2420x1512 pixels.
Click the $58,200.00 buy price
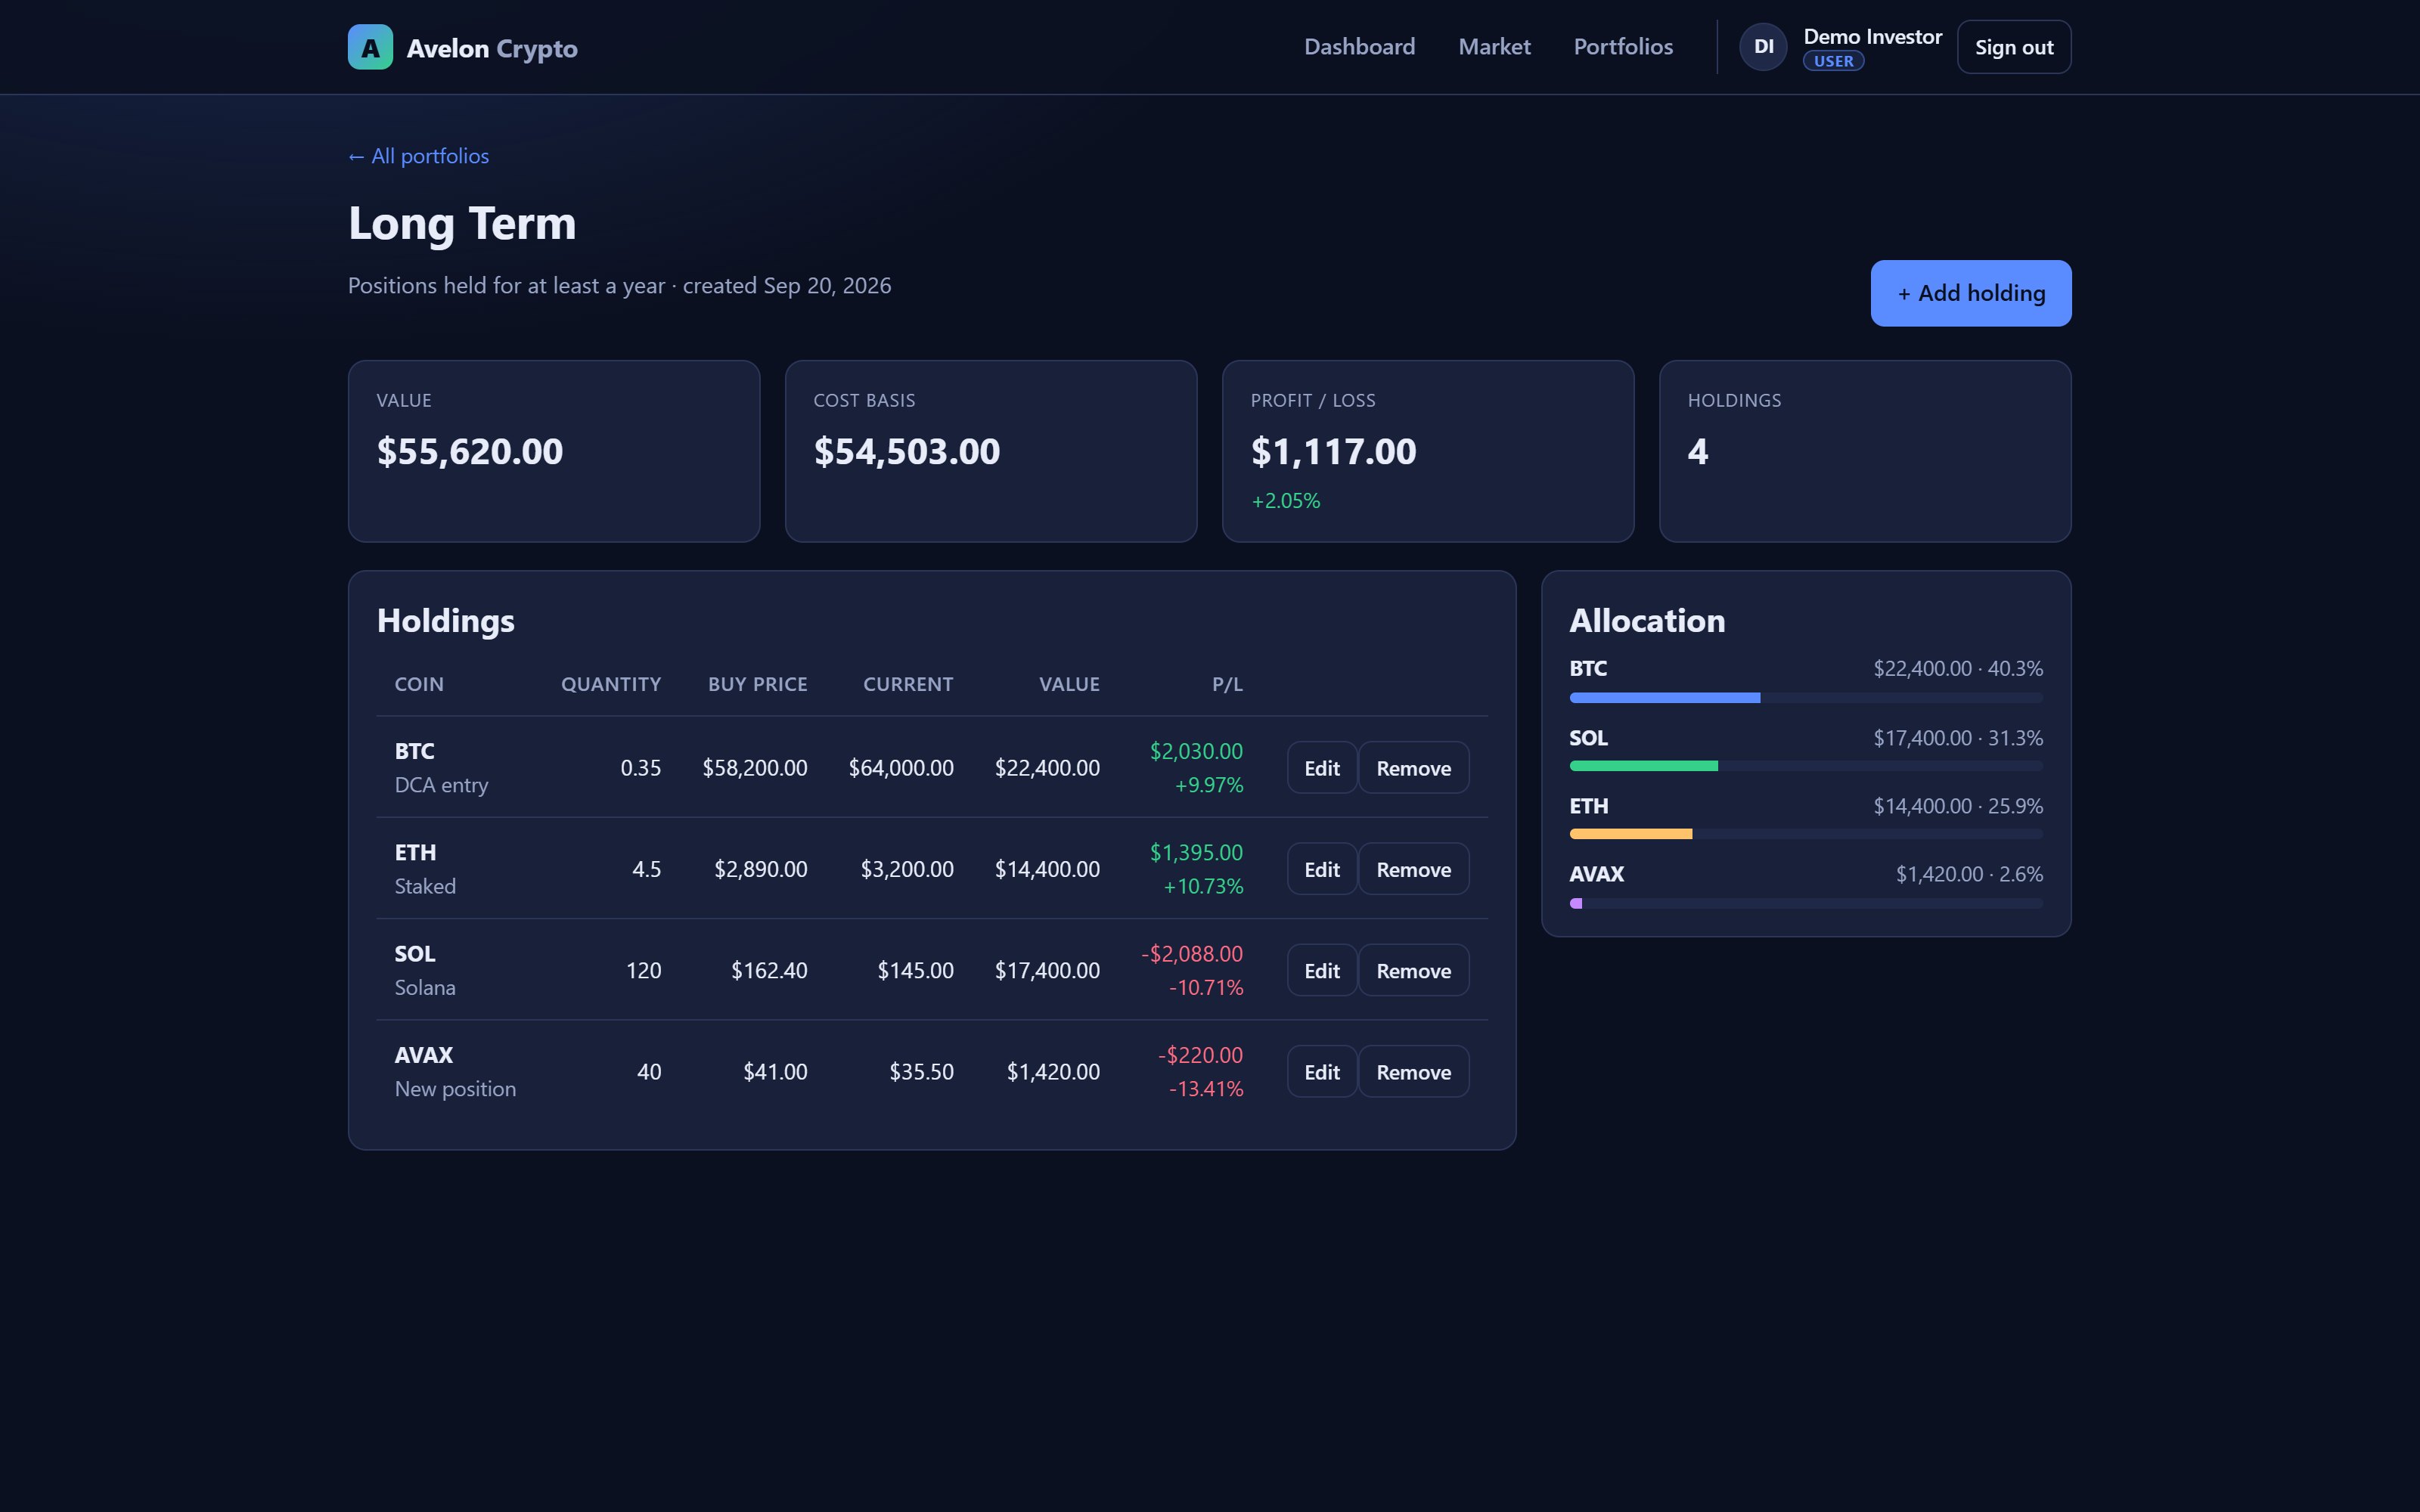[x=755, y=768]
